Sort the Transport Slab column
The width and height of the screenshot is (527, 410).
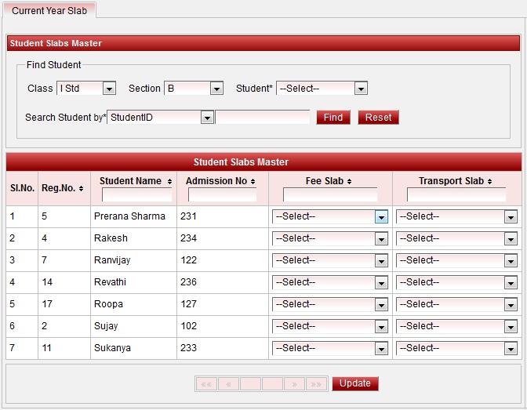pos(490,182)
